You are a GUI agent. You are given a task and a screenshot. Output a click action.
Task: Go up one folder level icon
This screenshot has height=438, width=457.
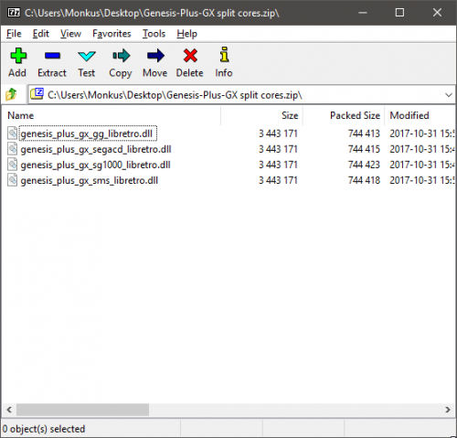coord(11,94)
